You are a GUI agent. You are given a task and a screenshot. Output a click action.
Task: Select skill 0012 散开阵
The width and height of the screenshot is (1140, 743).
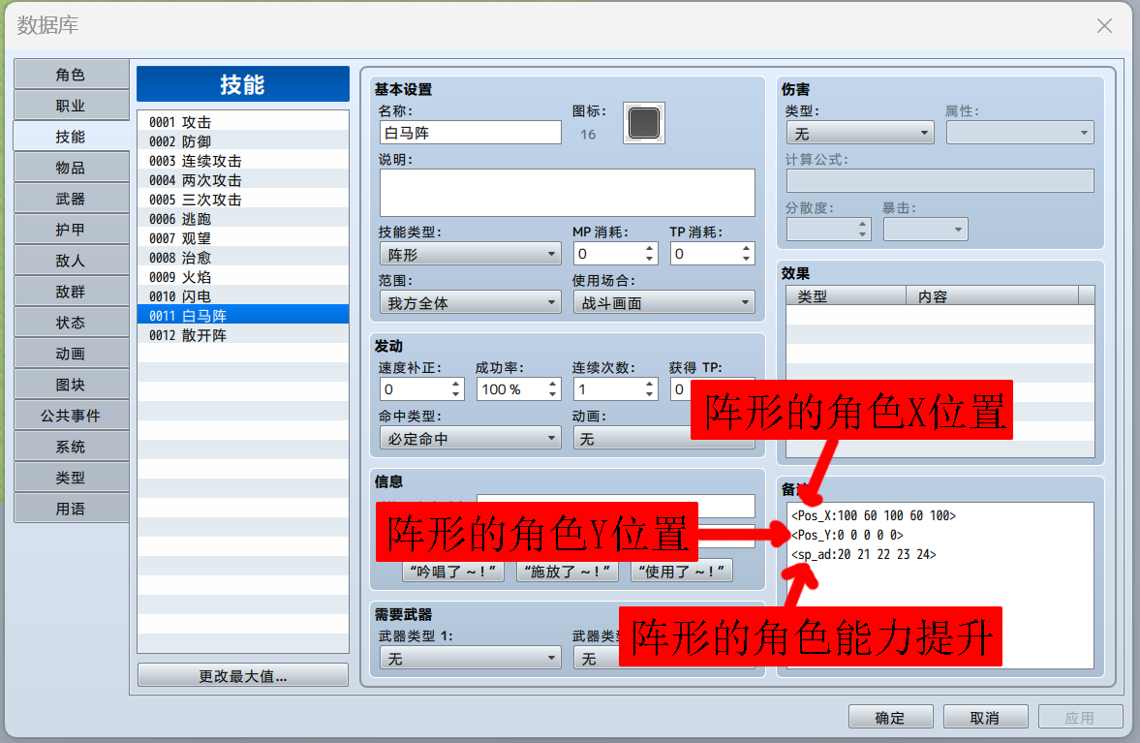pos(243,335)
